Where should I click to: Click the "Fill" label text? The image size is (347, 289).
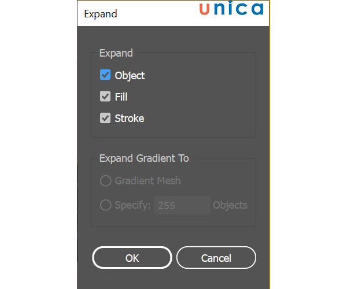point(121,97)
